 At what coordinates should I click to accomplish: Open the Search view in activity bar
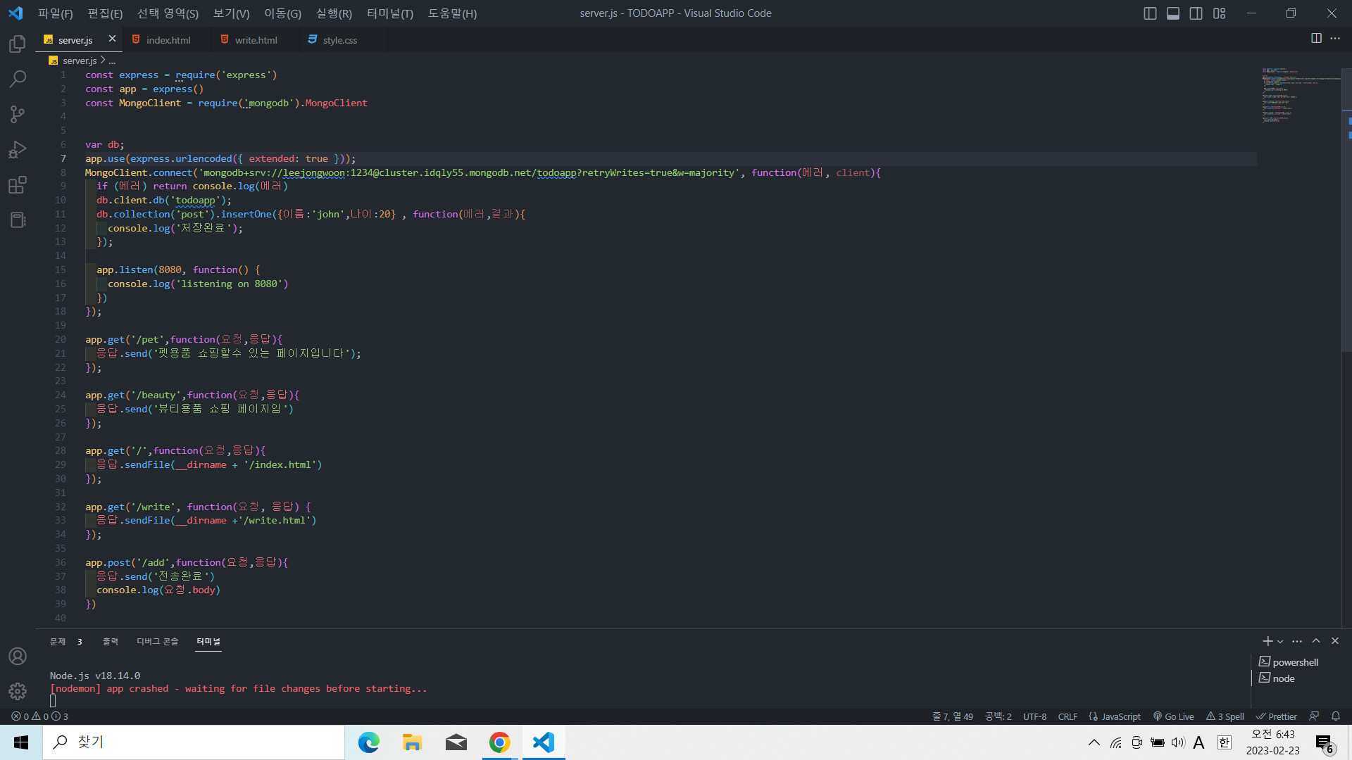point(18,79)
